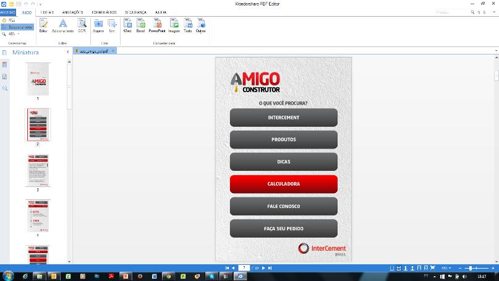The image size is (499, 281).
Task: Switch to the EDITAR ribbon tab
Action: (47, 12)
